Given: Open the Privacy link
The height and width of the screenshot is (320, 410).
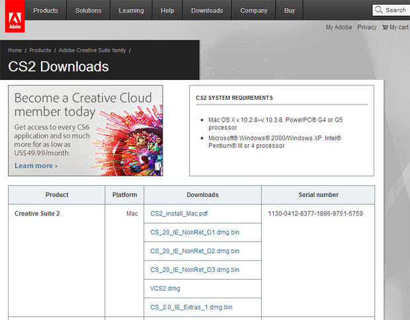Looking at the screenshot, I should 367,27.
